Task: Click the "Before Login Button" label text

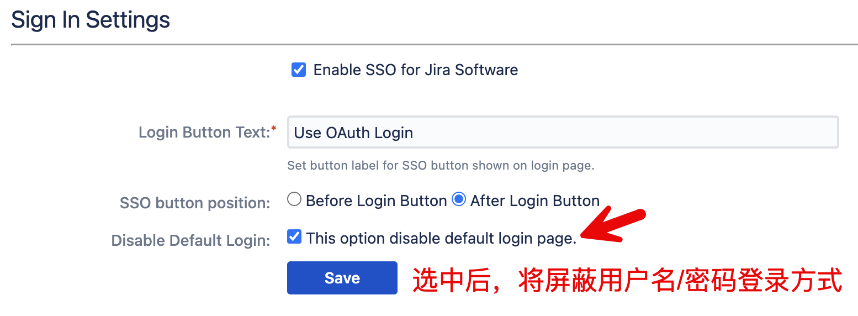Action: 376,201
